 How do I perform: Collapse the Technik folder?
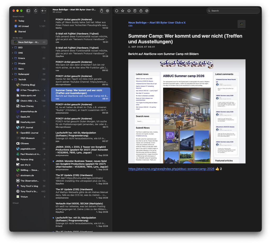coord(12,80)
